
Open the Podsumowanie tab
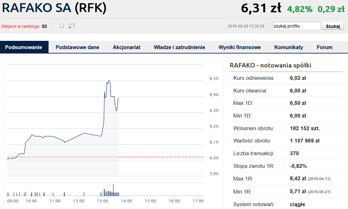[24, 47]
